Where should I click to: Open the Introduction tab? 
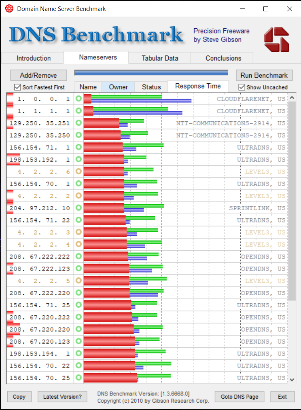coord(34,58)
